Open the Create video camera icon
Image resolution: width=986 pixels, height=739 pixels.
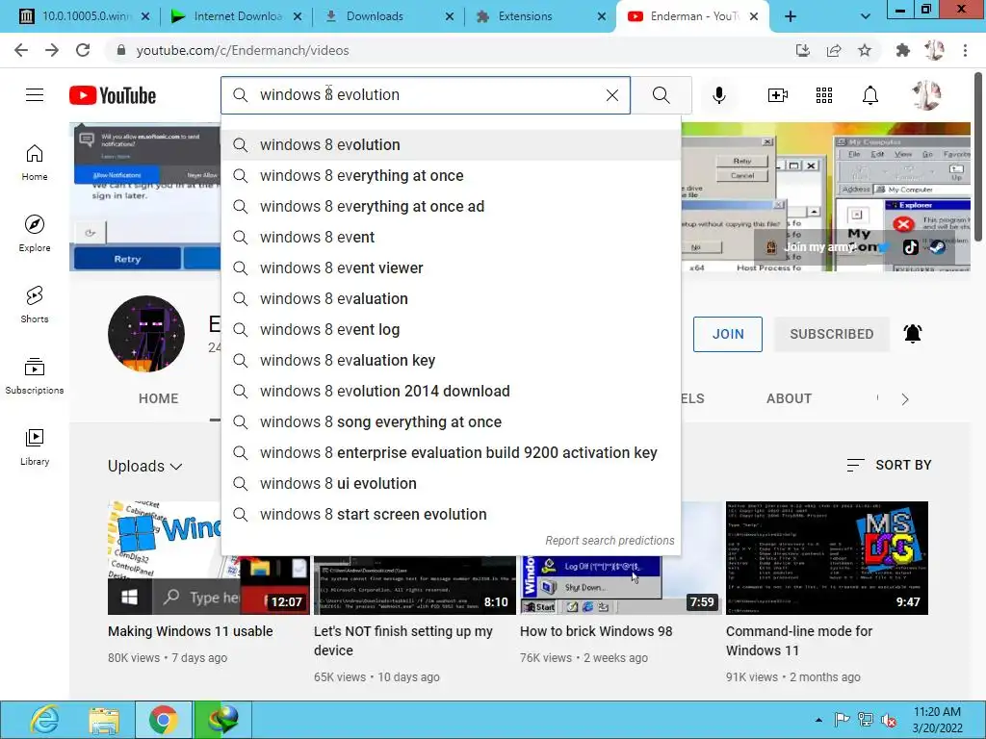click(x=778, y=95)
